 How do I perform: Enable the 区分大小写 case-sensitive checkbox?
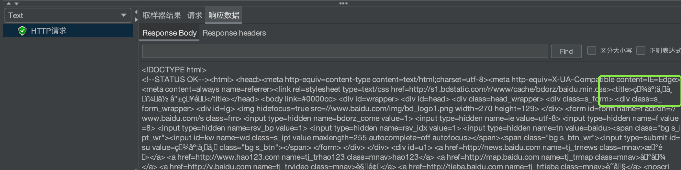592,51
